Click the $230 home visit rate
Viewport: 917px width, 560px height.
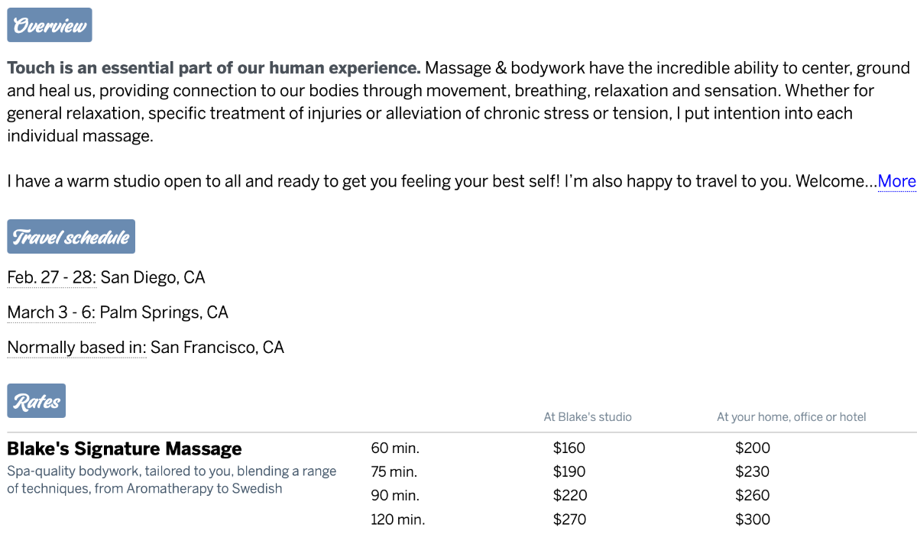(x=753, y=471)
